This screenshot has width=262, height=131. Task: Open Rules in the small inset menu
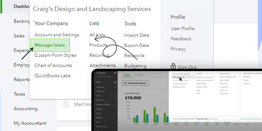(198, 93)
